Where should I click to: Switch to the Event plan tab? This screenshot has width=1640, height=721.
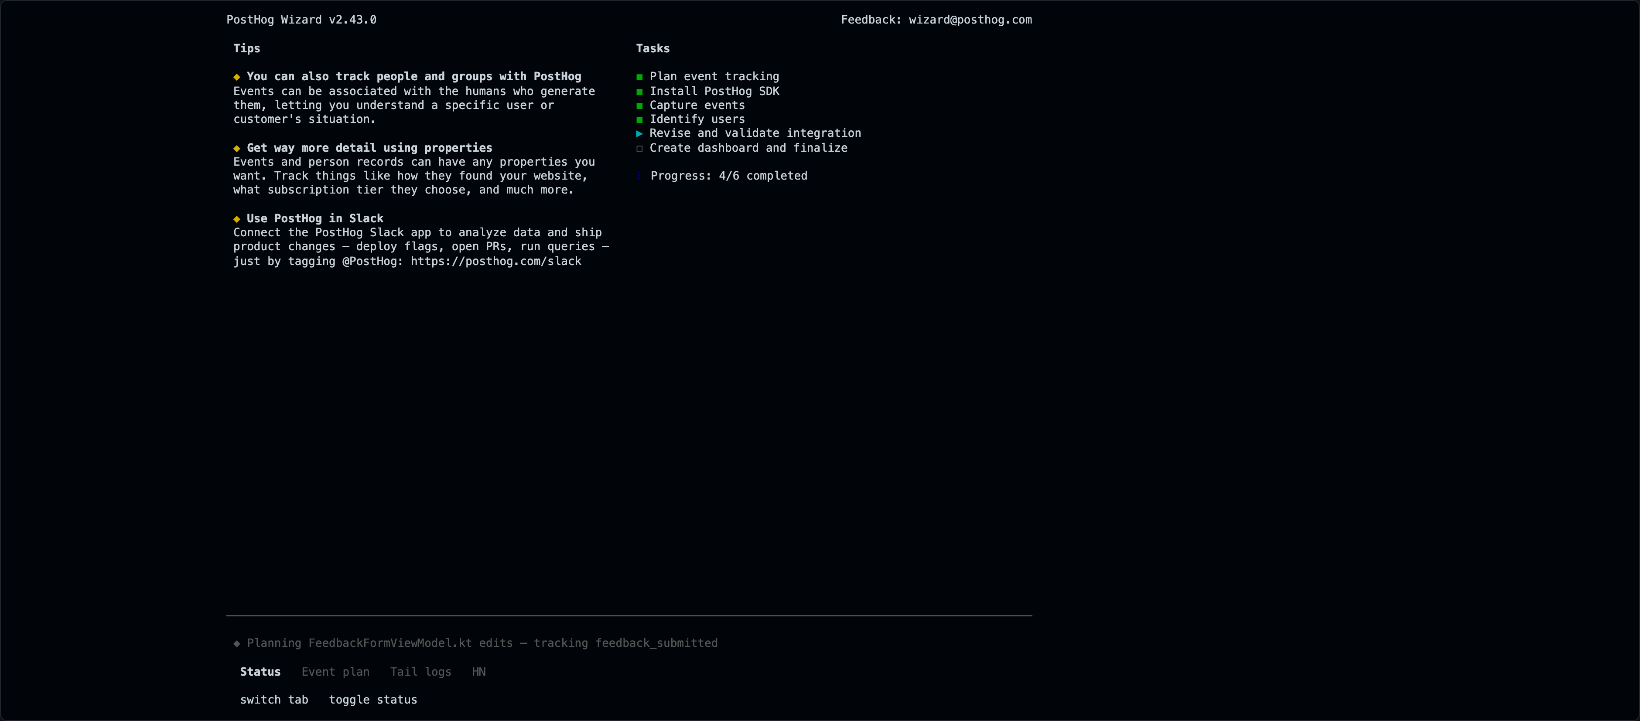(335, 671)
